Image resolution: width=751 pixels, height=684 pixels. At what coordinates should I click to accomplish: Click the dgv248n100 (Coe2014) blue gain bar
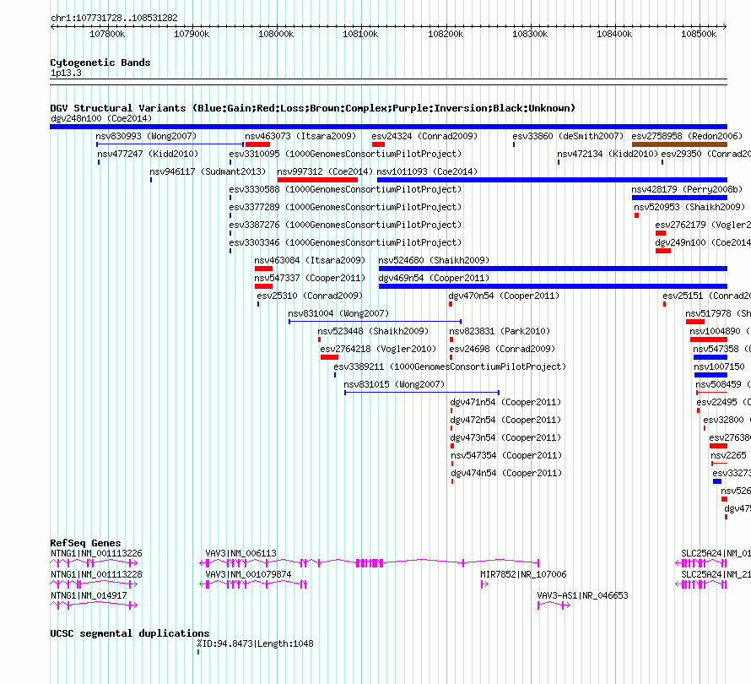click(388, 127)
